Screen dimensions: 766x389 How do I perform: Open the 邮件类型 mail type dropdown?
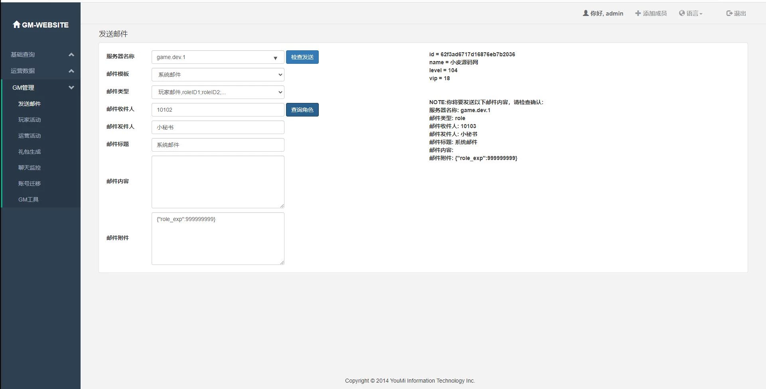pos(217,92)
